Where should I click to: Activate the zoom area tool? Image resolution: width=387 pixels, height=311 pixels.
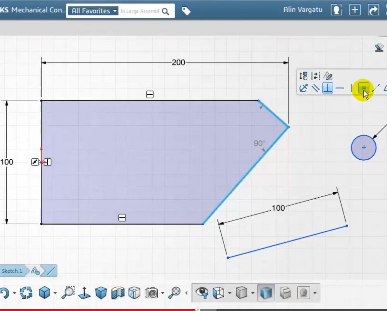coord(68,292)
